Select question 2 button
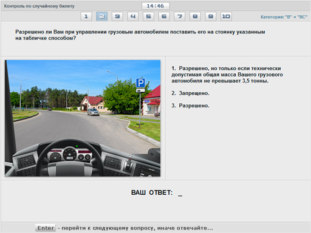 tap(101, 16)
